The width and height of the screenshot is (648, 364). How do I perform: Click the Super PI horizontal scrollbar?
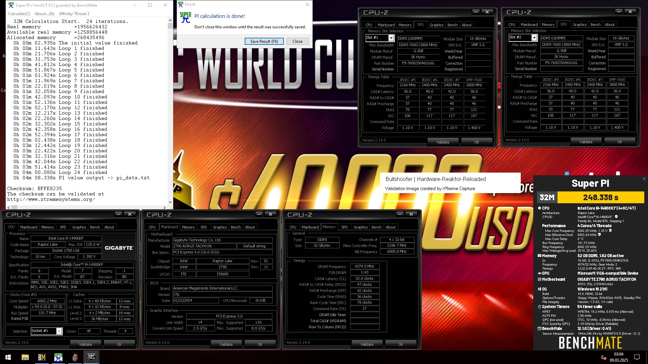(x=86, y=208)
